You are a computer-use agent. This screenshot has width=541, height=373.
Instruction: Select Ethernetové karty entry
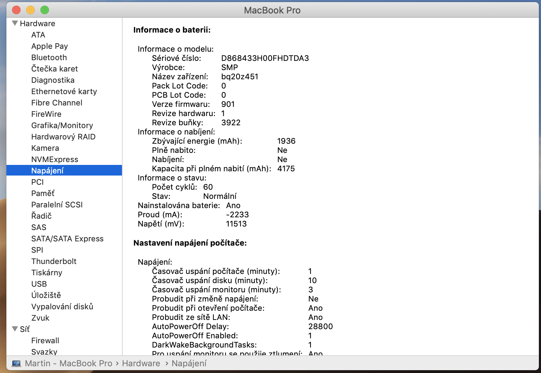pos(64,91)
